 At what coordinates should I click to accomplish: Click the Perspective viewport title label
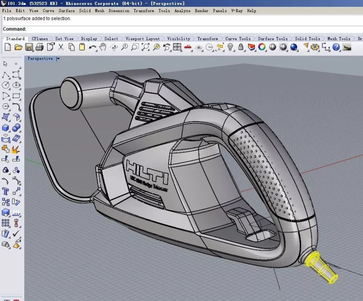coord(40,59)
